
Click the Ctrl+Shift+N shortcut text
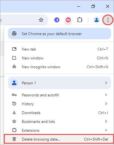click(x=98, y=67)
